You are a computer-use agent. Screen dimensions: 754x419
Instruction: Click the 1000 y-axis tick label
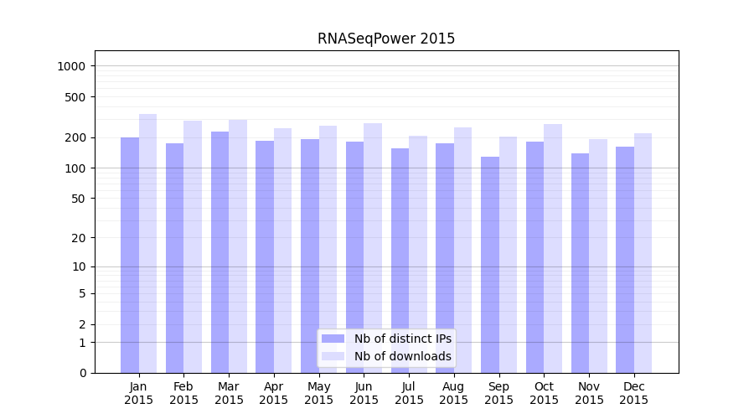[72, 66]
